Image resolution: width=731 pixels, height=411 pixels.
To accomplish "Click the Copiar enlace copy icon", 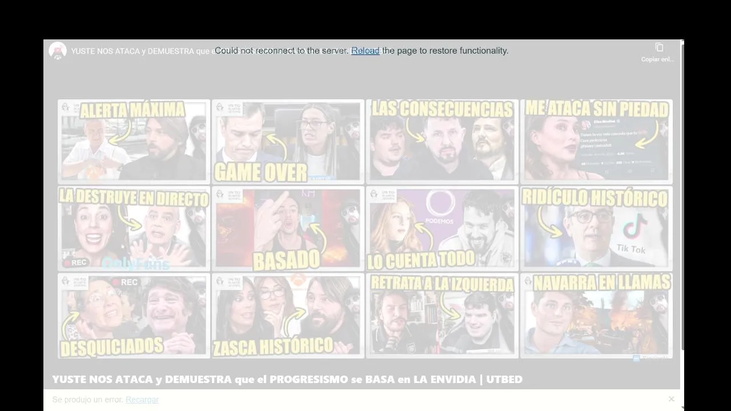I will (659, 47).
